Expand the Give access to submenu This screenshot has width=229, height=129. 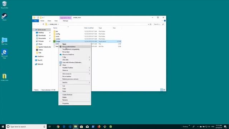click(75, 74)
